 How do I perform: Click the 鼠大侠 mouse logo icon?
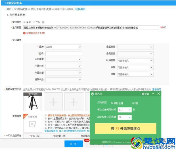click(x=92, y=94)
